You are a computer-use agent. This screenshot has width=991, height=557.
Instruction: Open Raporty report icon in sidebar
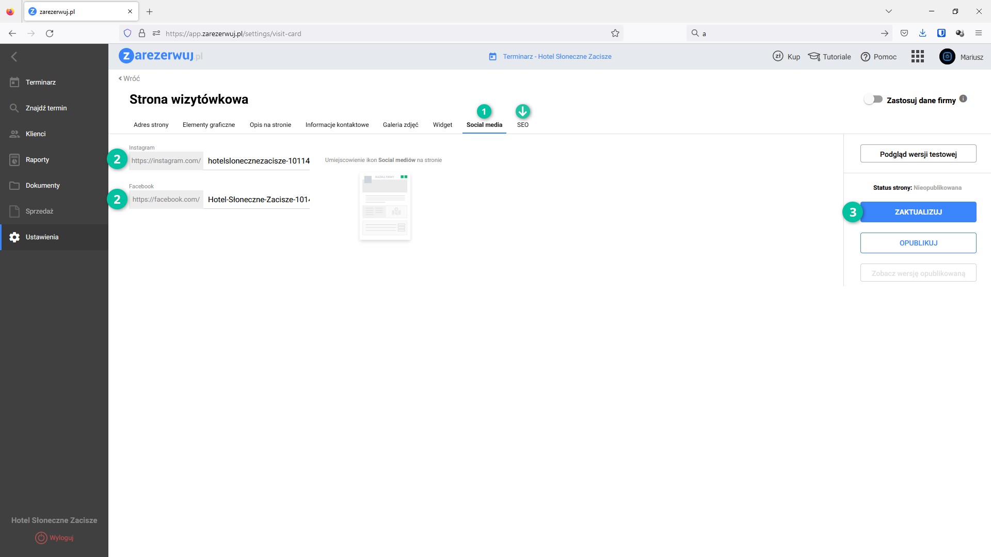tap(14, 160)
